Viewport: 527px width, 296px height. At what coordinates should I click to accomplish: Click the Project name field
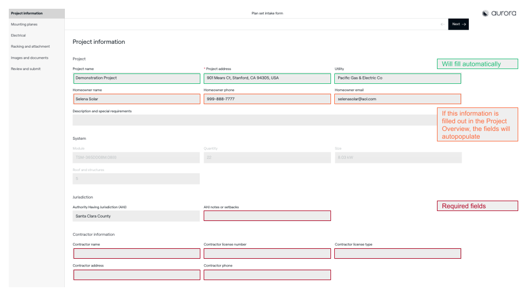click(136, 78)
